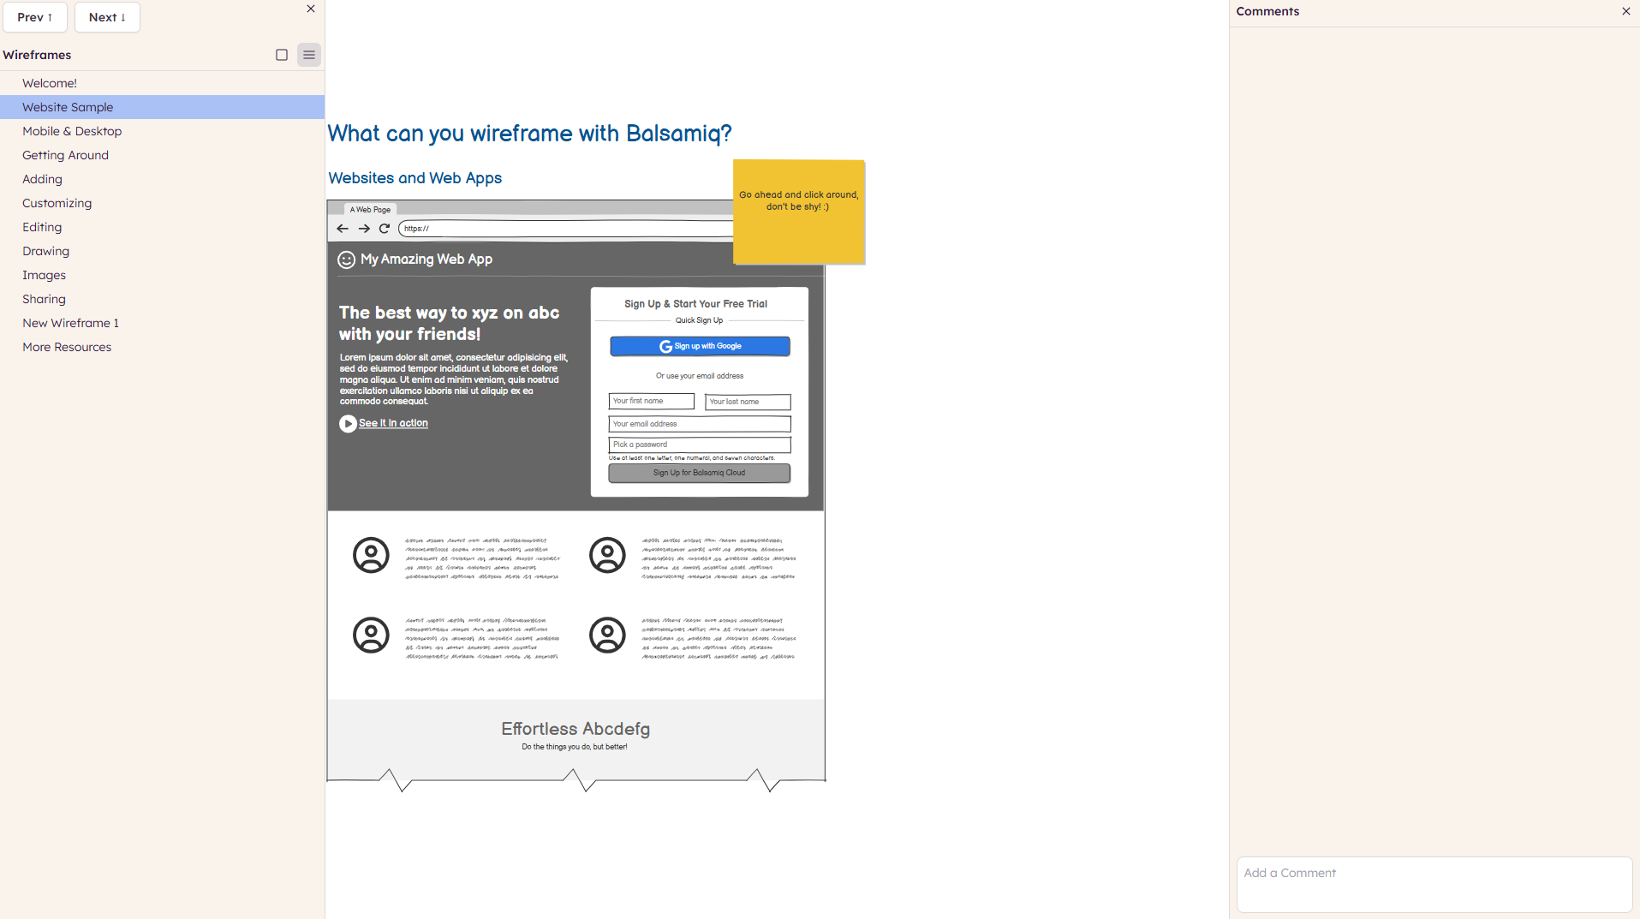Switch to list view icon in Wireframes
Screen dimensions: 1640x919
pyautogui.click(x=309, y=55)
